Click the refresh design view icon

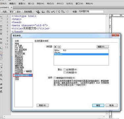point(68,12)
